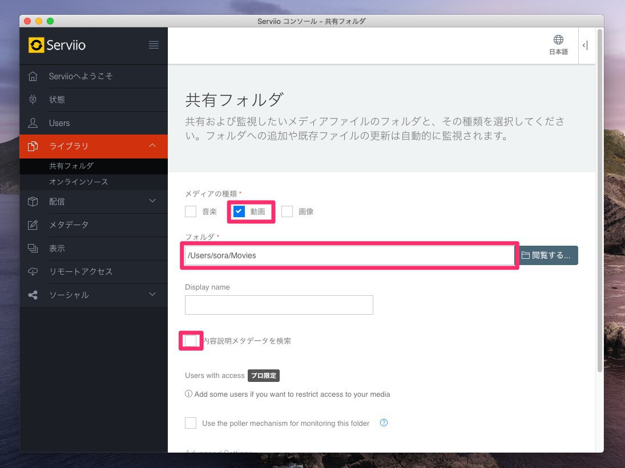This screenshot has height=468, width=625.
Task: Uncheck the 動画 media type checkbox
Action: 239,211
